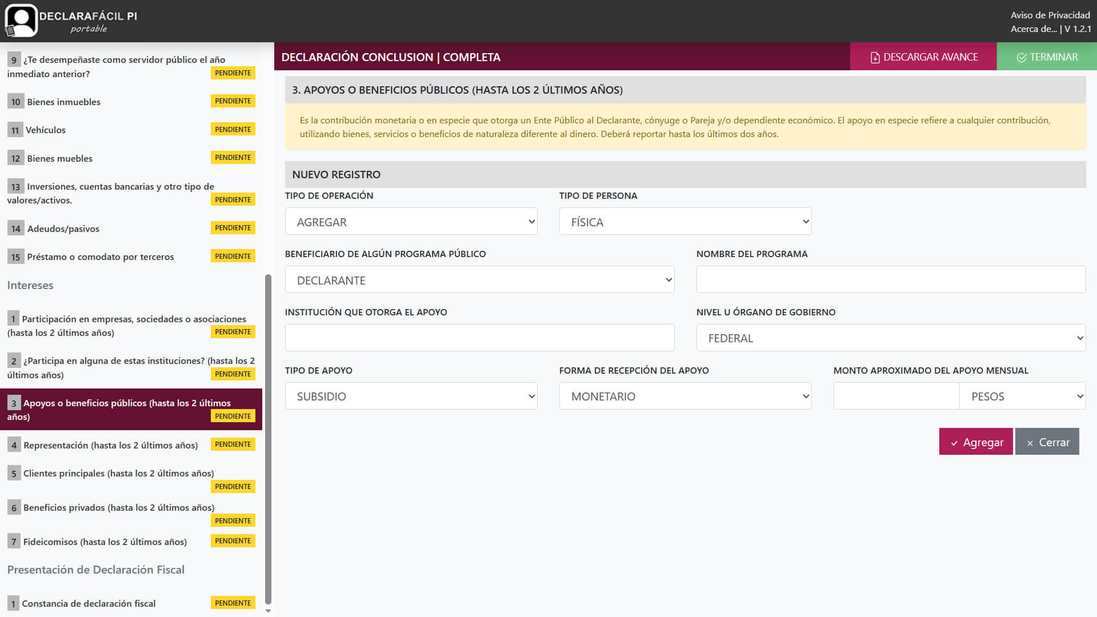1097x617 pixels.
Task: Open the PESOS currency dropdown
Action: coord(1023,396)
